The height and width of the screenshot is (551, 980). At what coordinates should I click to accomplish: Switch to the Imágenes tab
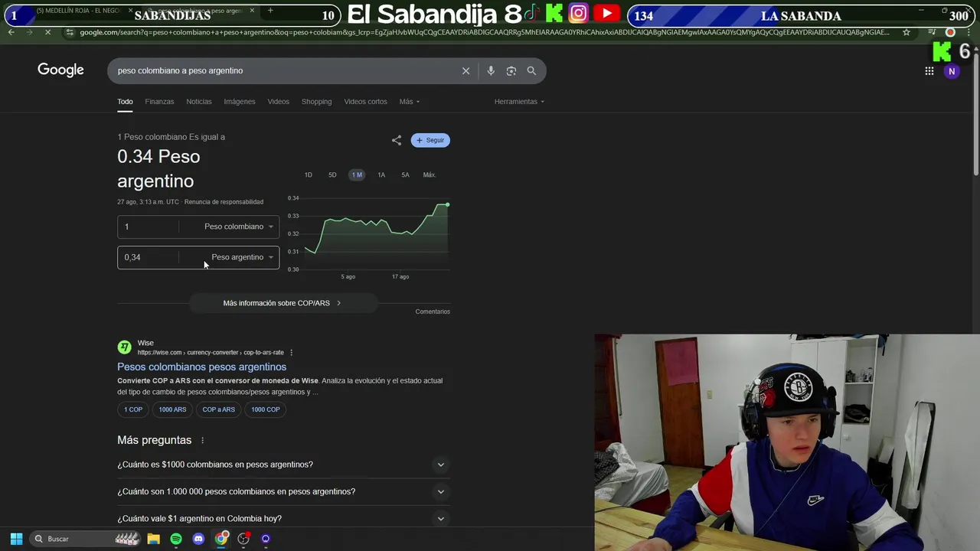coord(240,102)
